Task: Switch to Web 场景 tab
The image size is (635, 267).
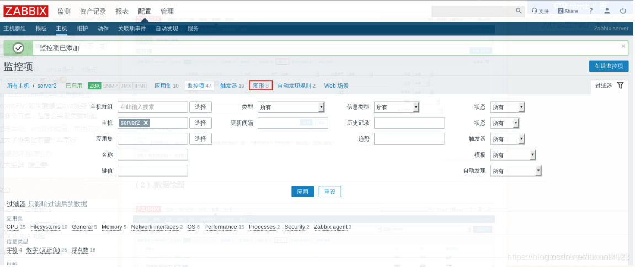Action: pos(336,86)
